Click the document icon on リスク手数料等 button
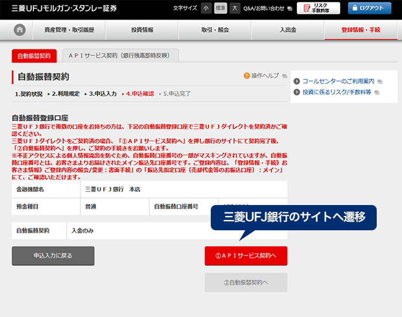402x317 pixels. [307, 8]
